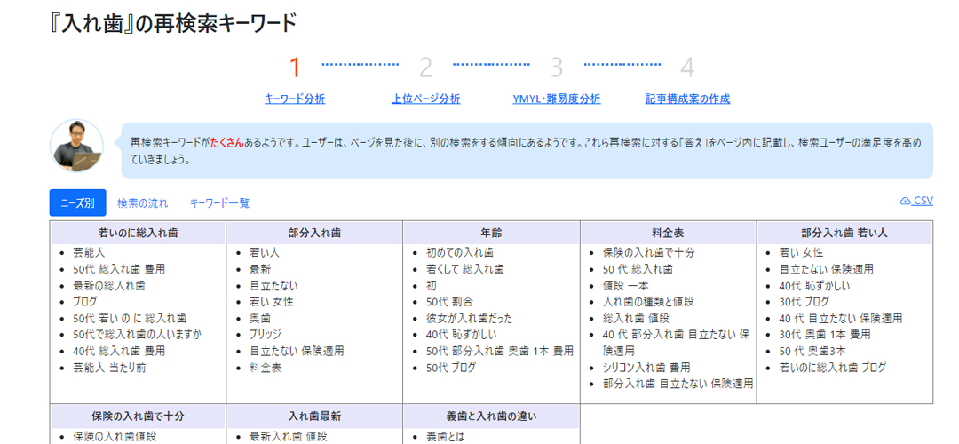This screenshot has width=959, height=444.
Task: Select step number 2 in the progress indicator
Action: click(426, 67)
